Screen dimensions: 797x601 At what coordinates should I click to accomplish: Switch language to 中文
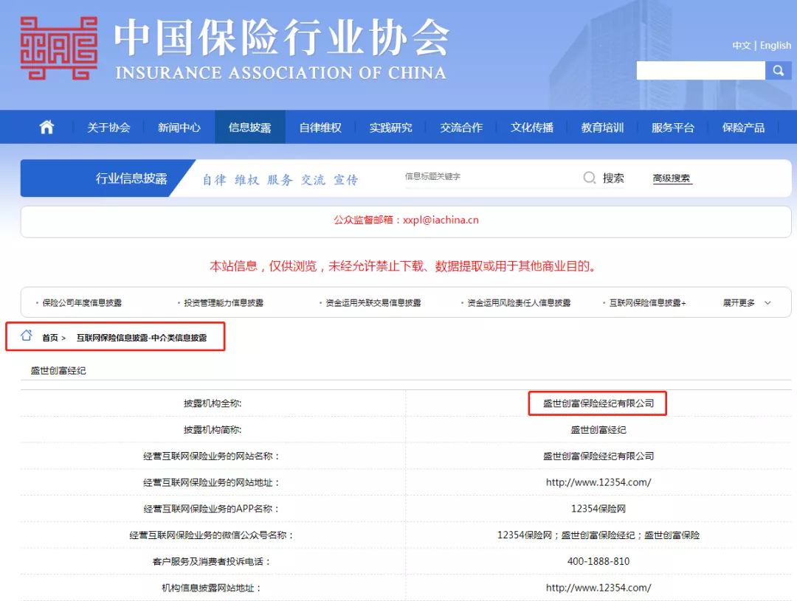click(741, 45)
